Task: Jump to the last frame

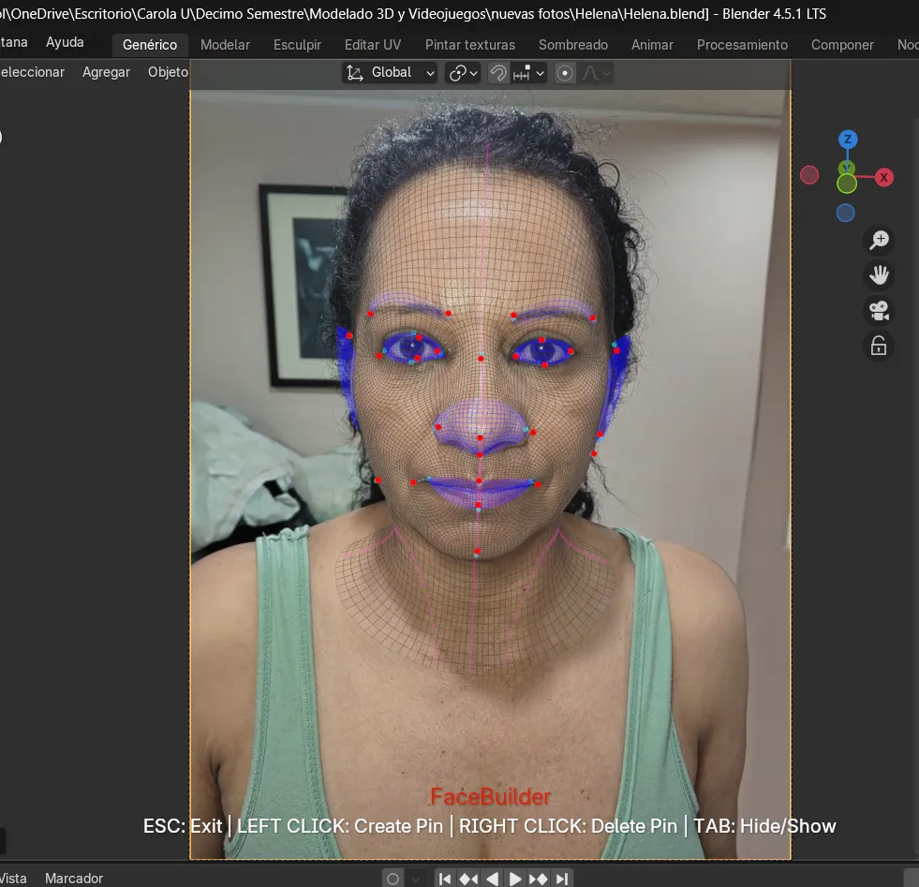Action: click(562, 879)
